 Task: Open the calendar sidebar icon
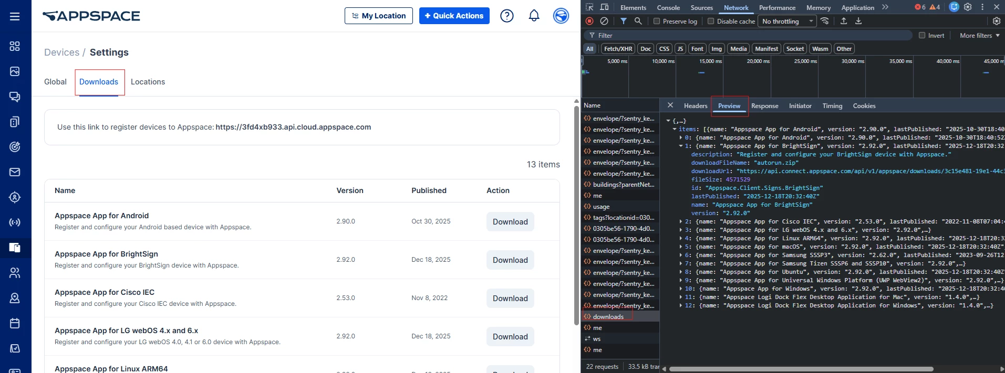(15, 323)
